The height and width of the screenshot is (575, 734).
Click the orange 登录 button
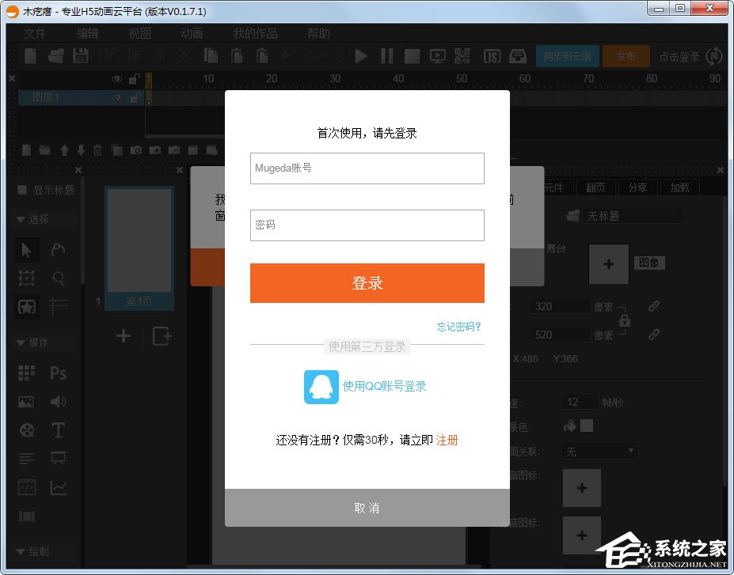(x=367, y=282)
